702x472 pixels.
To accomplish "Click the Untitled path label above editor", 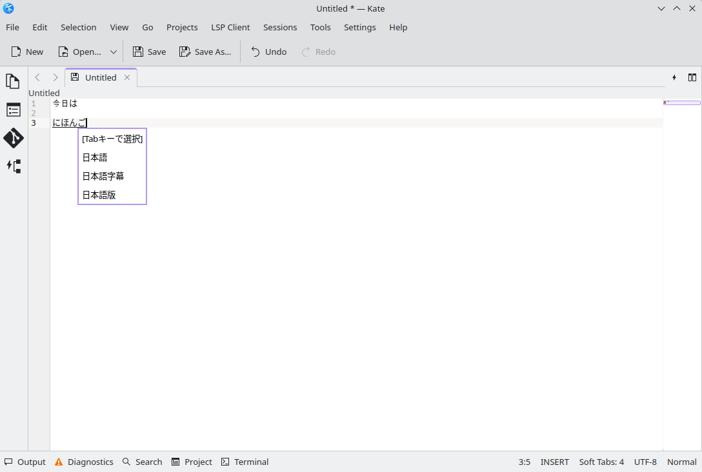I will click(44, 93).
